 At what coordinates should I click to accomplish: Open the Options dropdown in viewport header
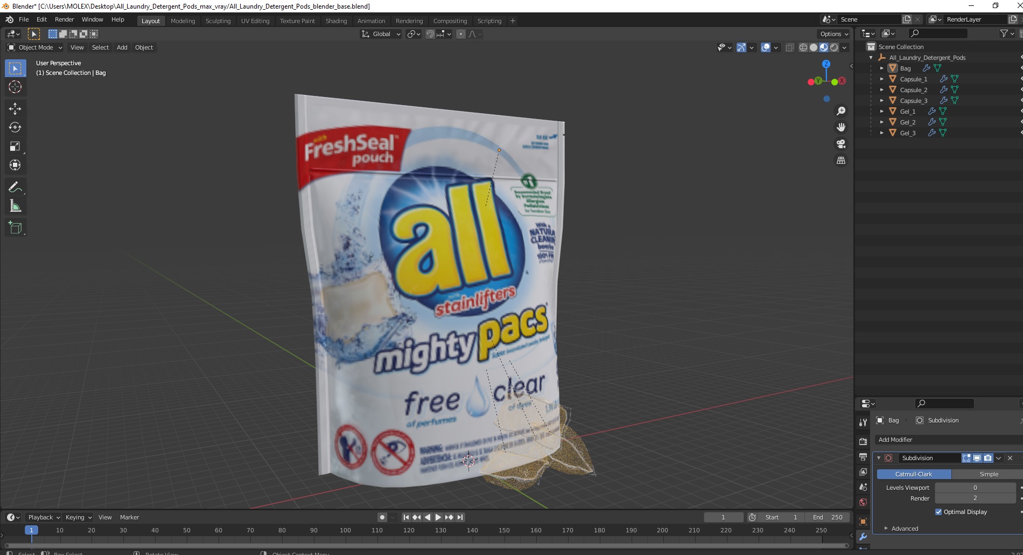point(834,34)
